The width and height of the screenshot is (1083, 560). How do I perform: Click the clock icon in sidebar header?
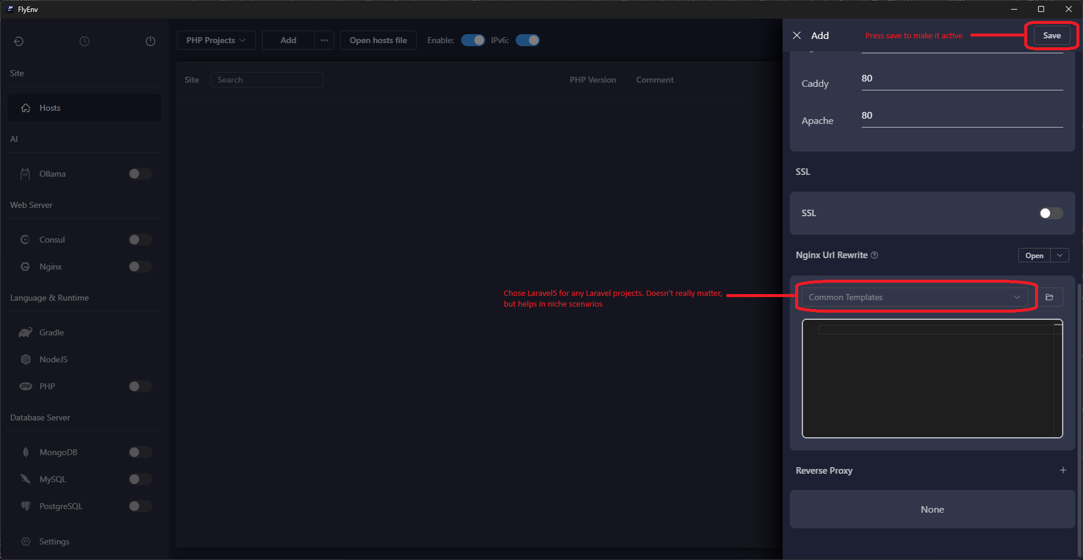pyautogui.click(x=85, y=41)
